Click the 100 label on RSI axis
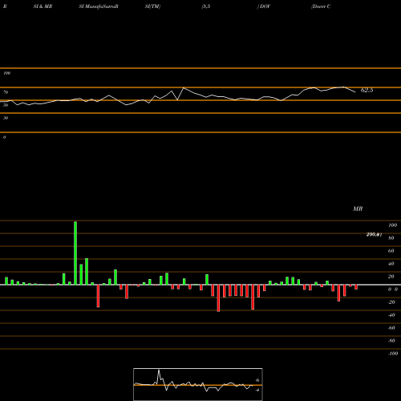The height and width of the screenshot is (401, 401). tap(6, 73)
